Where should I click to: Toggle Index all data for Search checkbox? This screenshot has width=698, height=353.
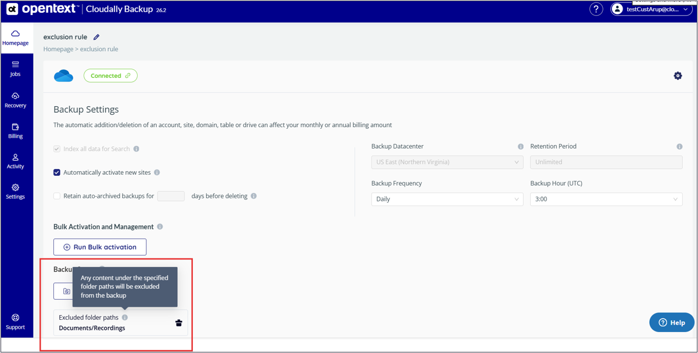coord(57,149)
